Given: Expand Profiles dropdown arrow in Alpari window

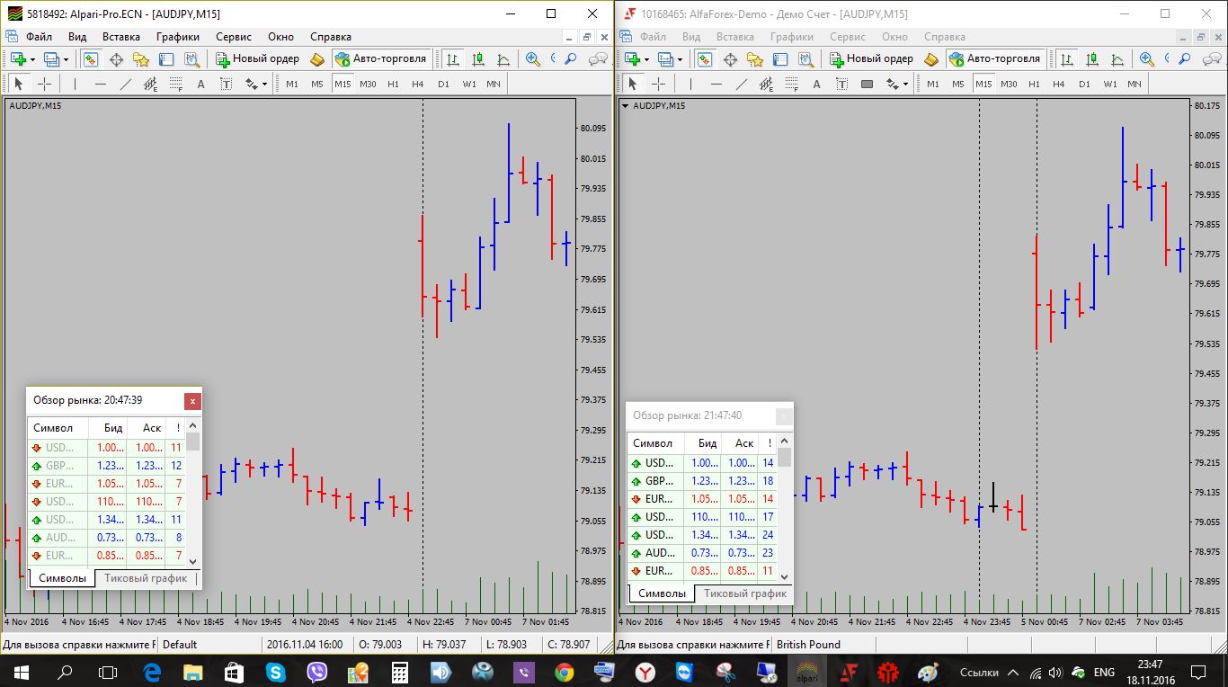Looking at the screenshot, I should (67, 59).
